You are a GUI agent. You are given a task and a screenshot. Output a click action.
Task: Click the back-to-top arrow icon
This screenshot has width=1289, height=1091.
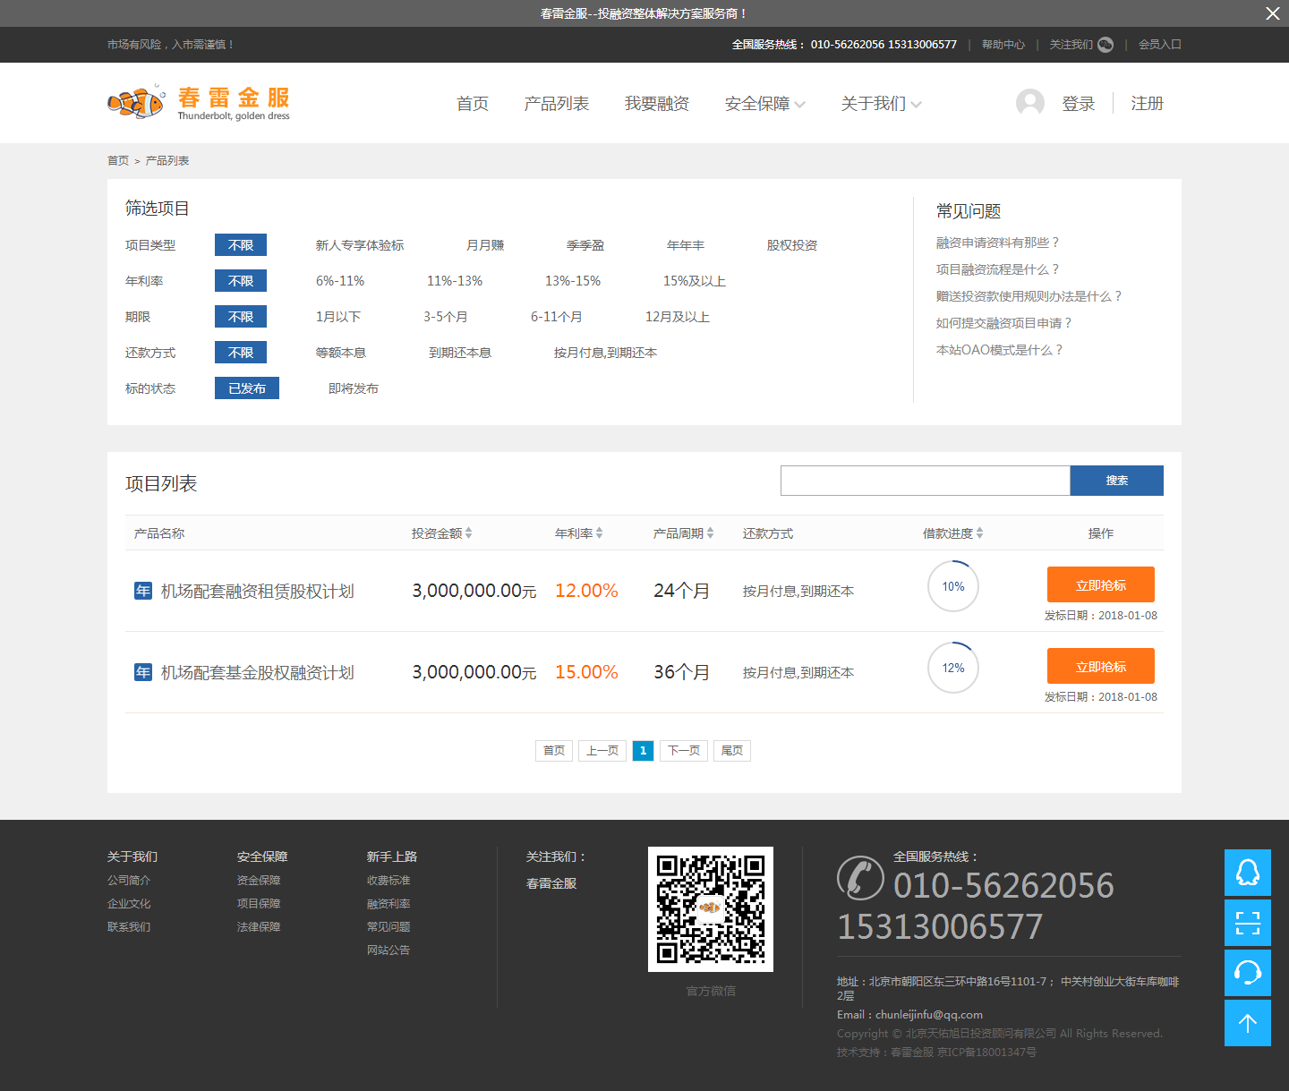point(1247,1023)
